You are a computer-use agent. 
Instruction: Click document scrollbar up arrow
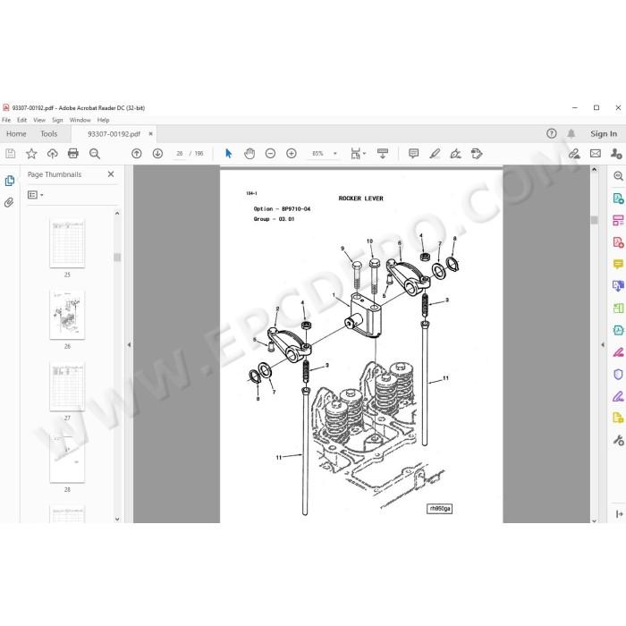594,170
